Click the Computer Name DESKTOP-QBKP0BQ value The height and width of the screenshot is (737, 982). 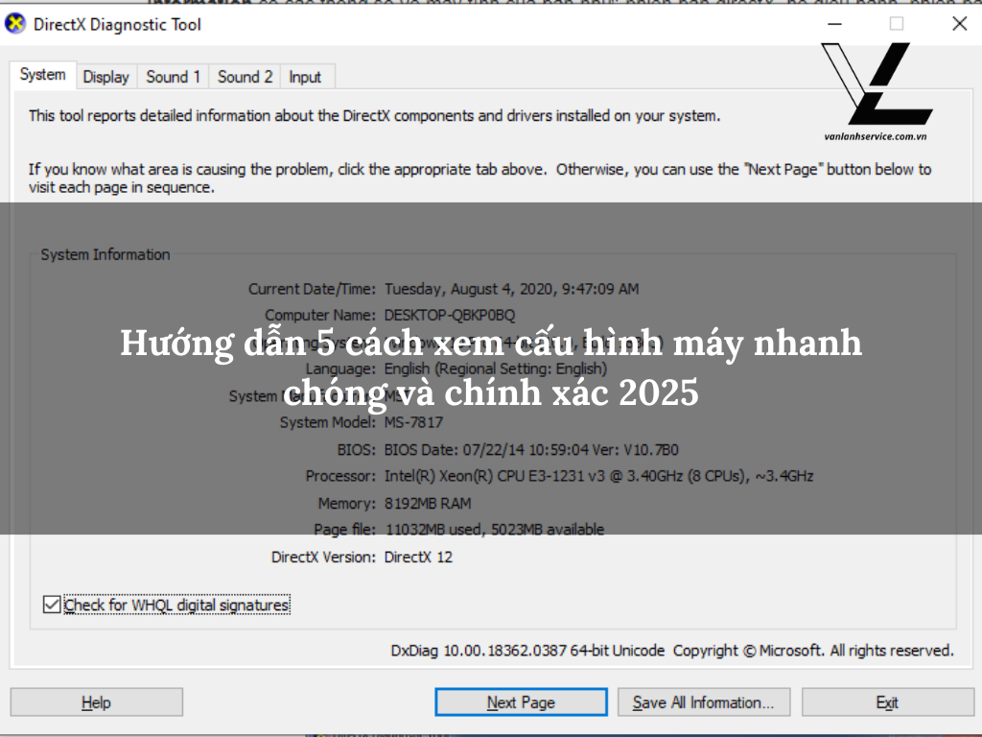(x=451, y=315)
